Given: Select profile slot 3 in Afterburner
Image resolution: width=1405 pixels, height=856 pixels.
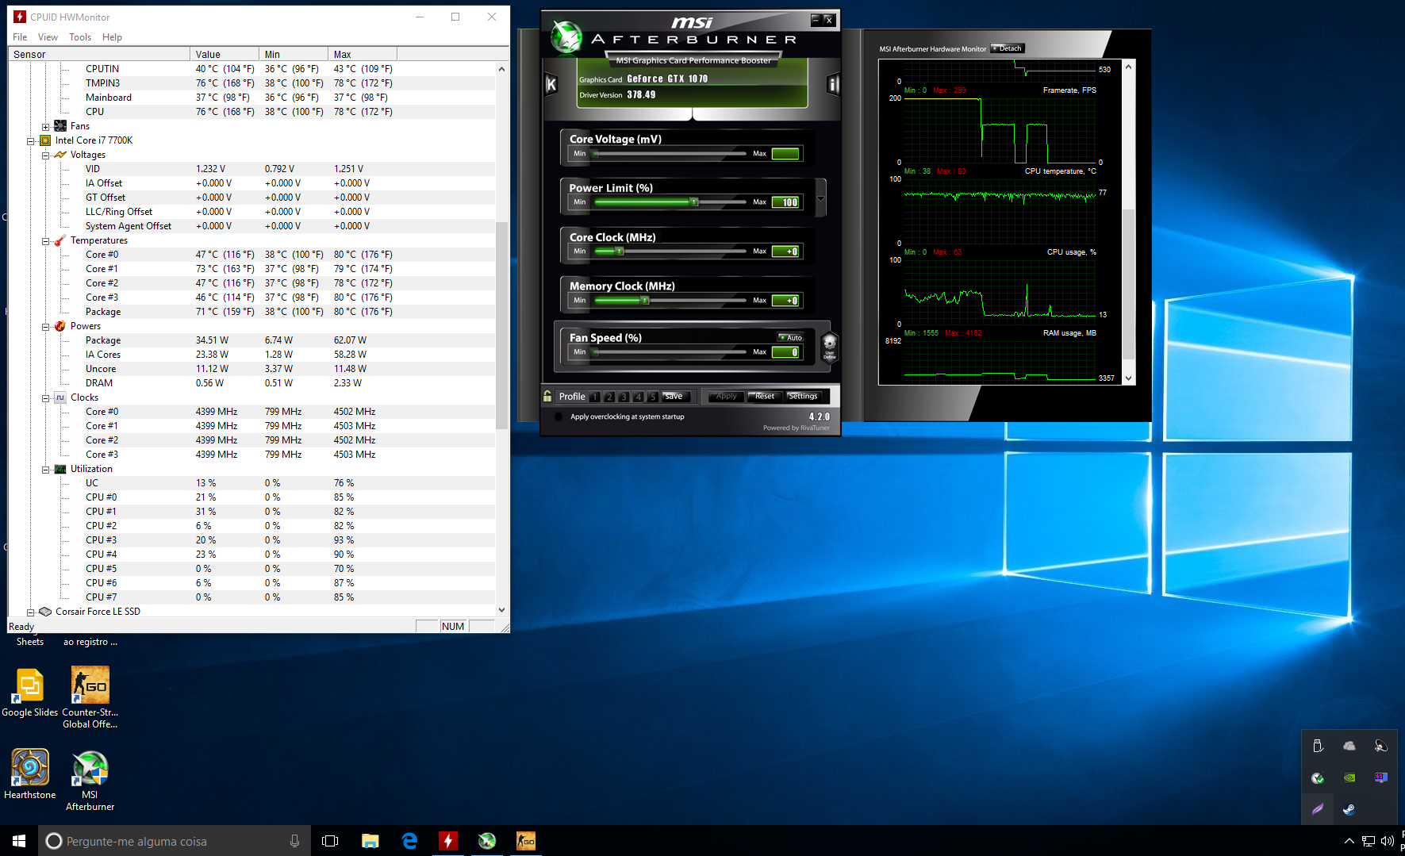Looking at the screenshot, I should click(624, 397).
